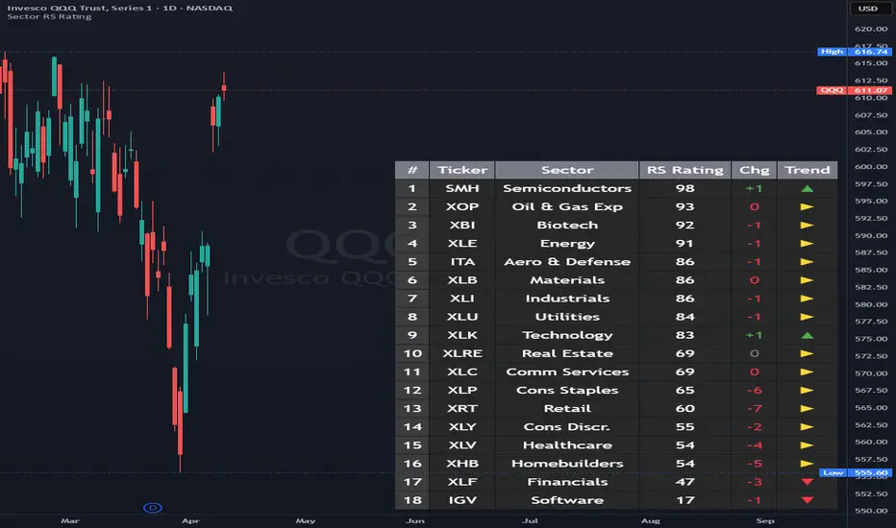Click the yellow trend arrow for Homebuilders

pyautogui.click(x=807, y=464)
